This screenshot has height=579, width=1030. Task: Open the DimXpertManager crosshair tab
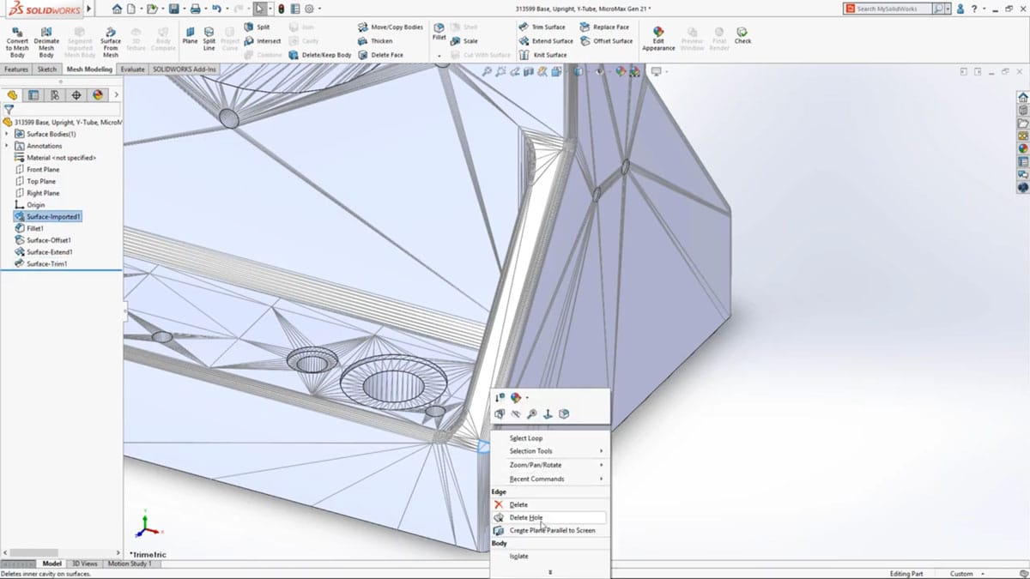(76, 95)
